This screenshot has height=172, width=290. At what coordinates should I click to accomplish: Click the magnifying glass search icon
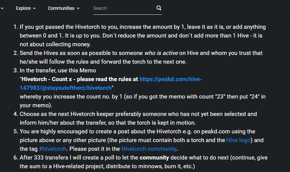pyautogui.click(x=159, y=8)
